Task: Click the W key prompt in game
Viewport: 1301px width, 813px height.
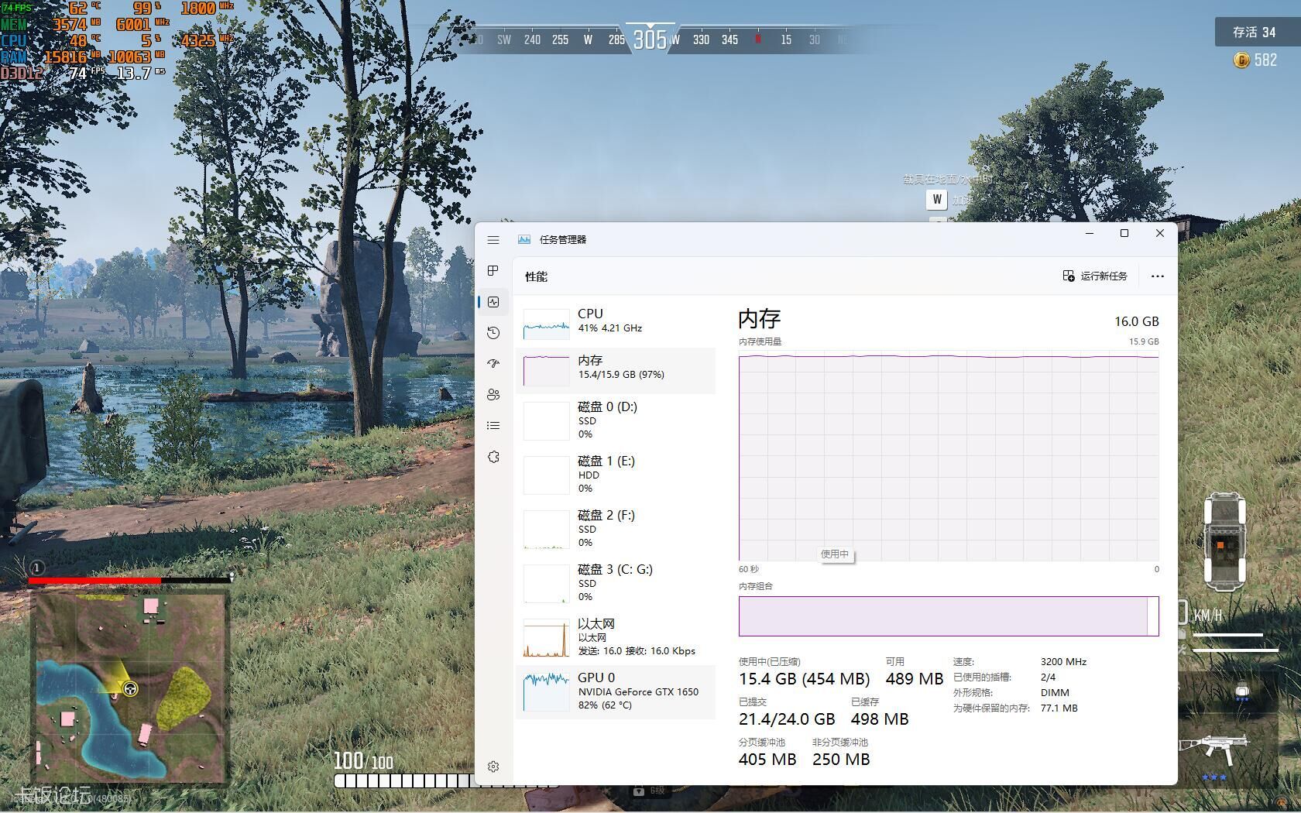Action: pos(937,200)
